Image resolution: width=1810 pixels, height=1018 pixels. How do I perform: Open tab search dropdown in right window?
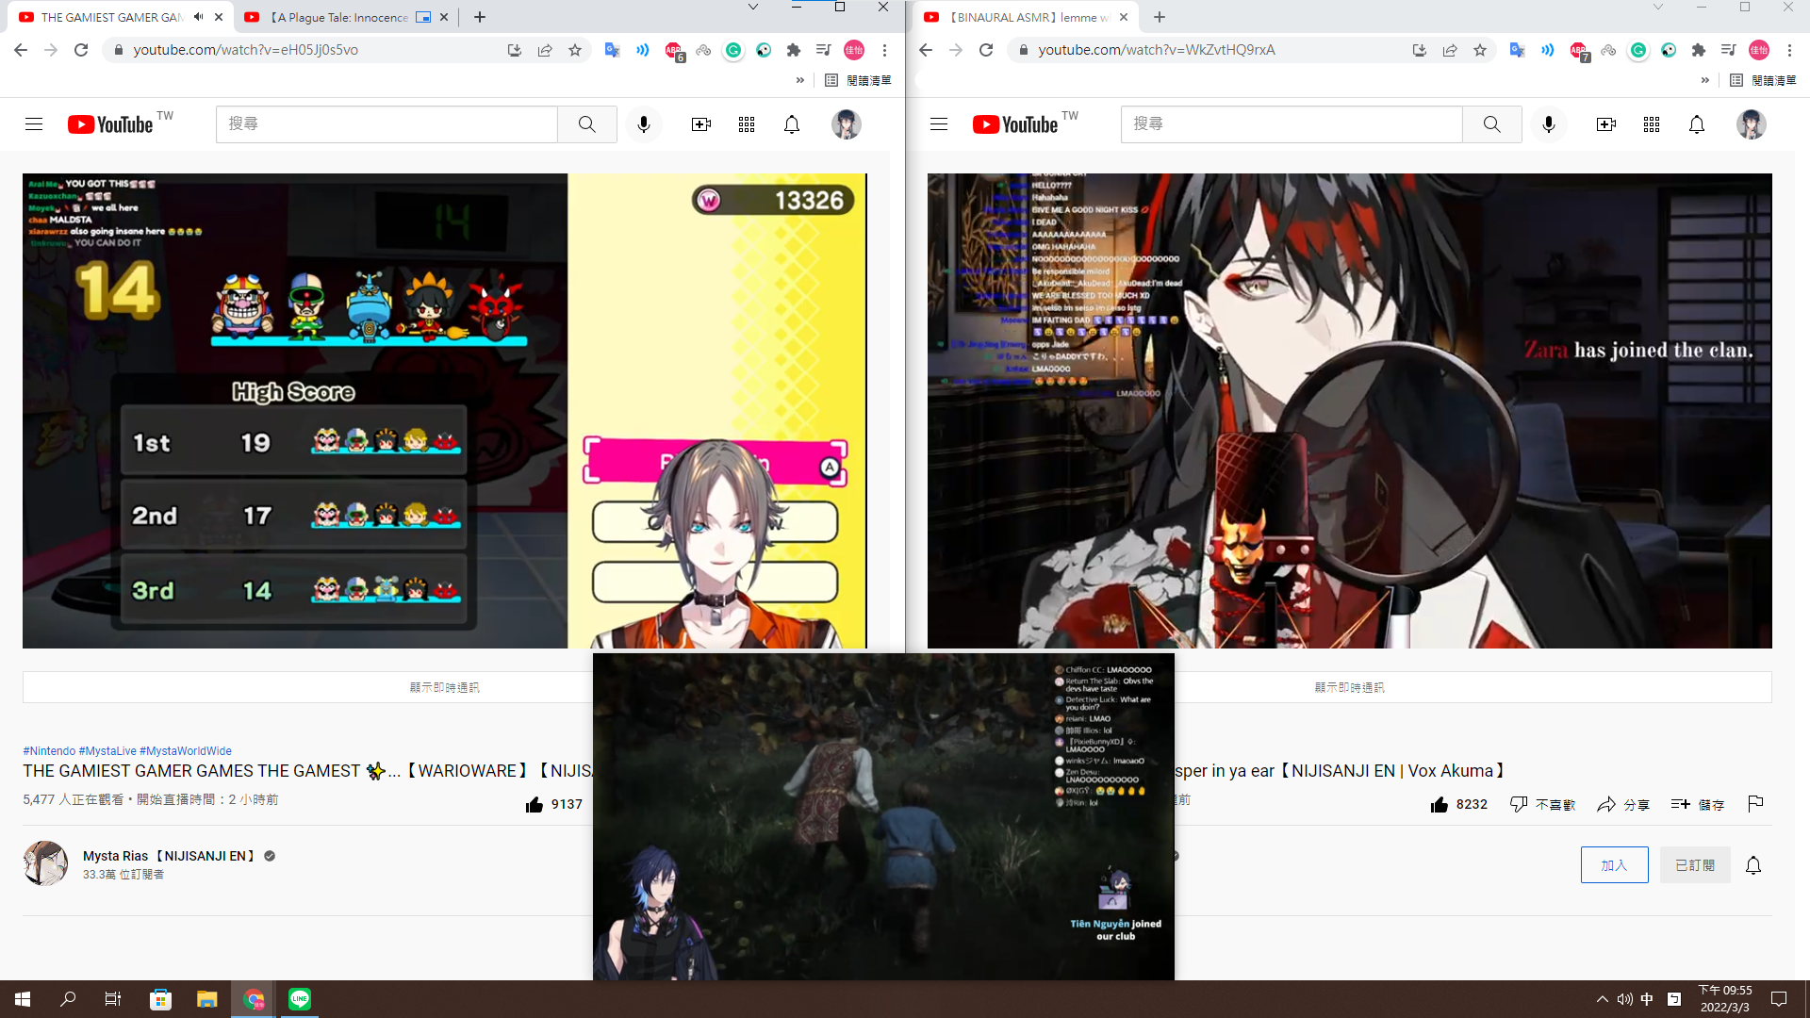pos(1657,8)
